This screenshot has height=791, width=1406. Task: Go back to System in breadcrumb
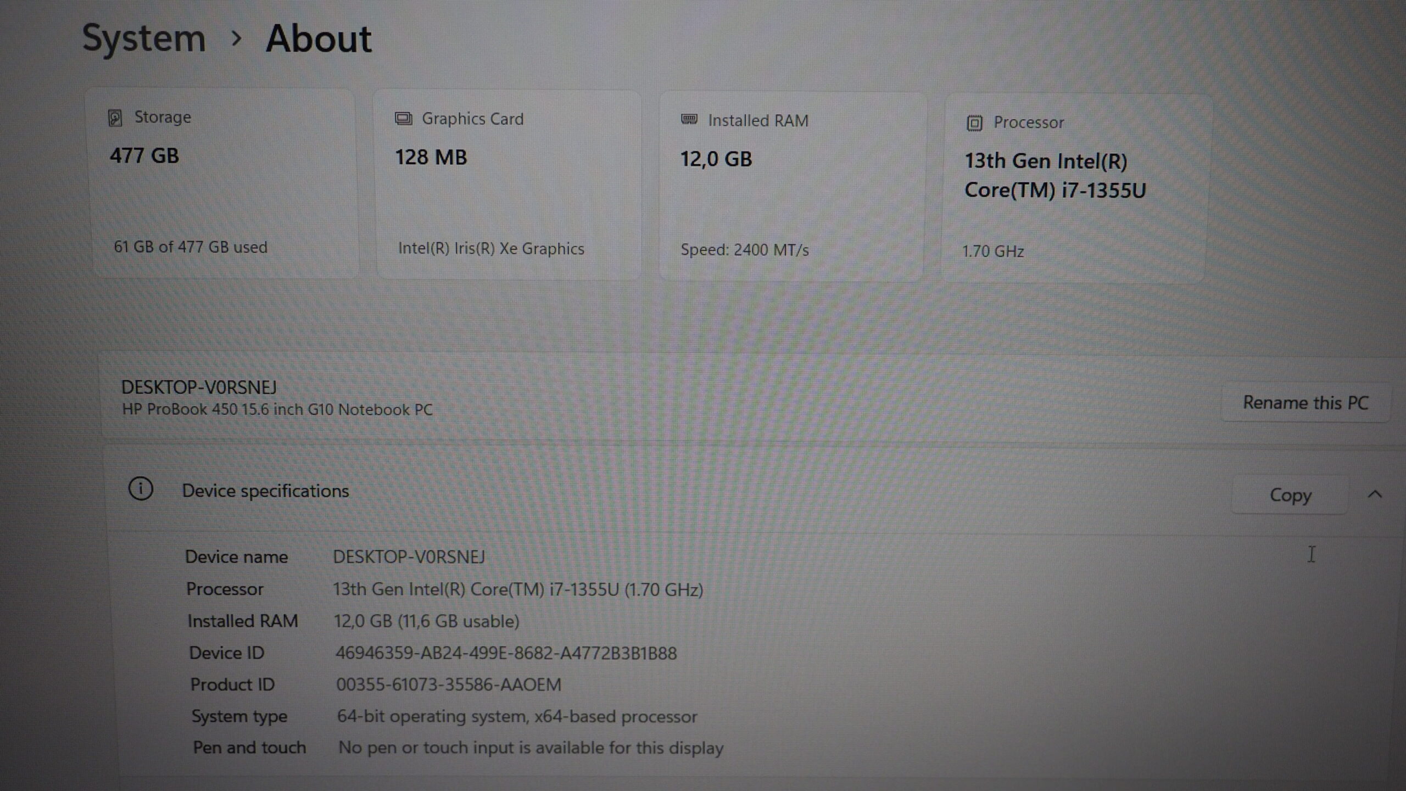tap(144, 38)
